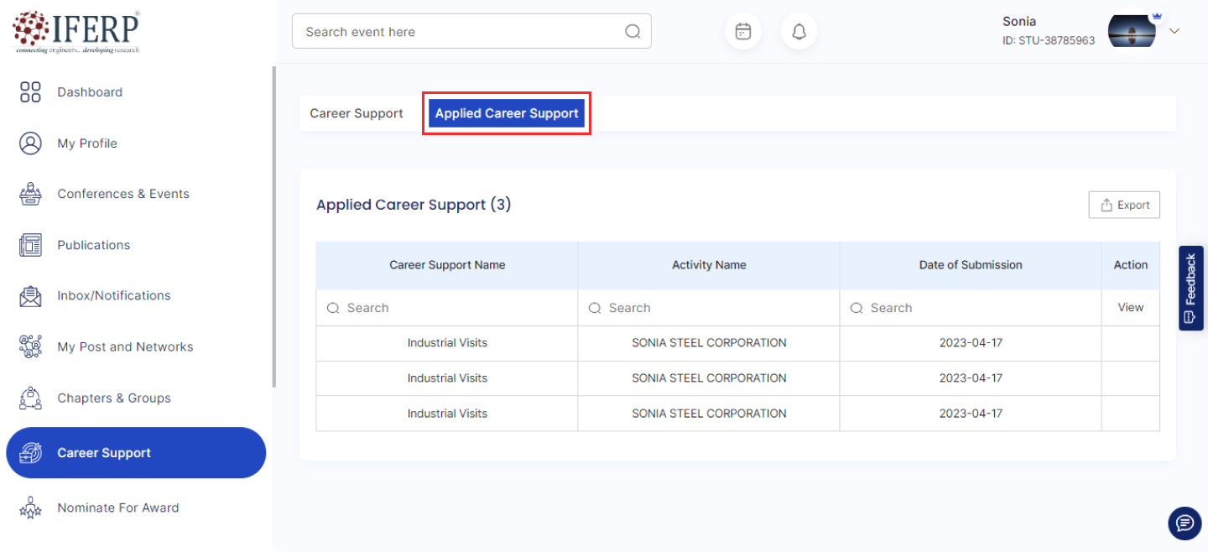Click the calendar icon in top bar
The height and width of the screenshot is (552, 1208).
(742, 32)
